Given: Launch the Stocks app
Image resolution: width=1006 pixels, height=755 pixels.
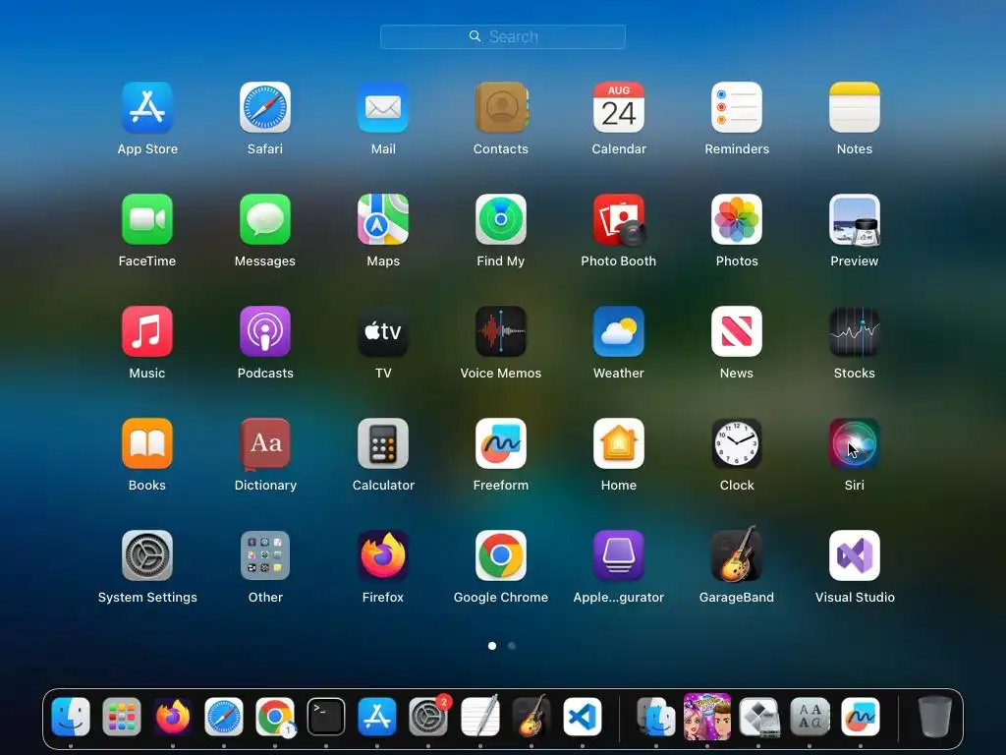Looking at the screenshot, I should (x=855, y=331).
